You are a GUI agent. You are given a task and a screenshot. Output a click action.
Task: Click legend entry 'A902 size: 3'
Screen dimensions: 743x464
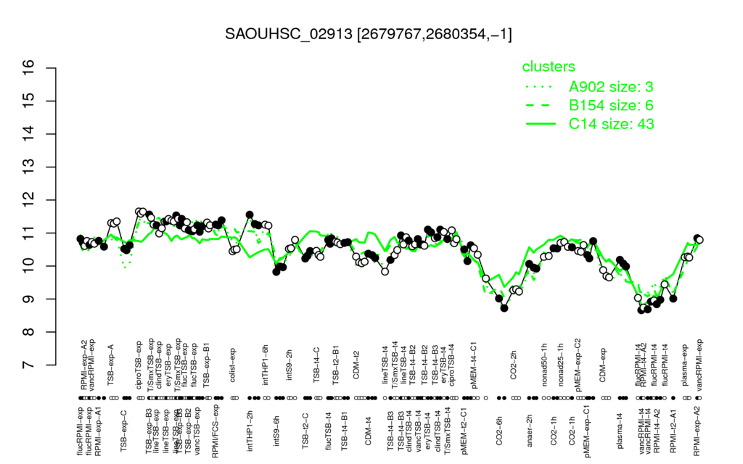611,87
